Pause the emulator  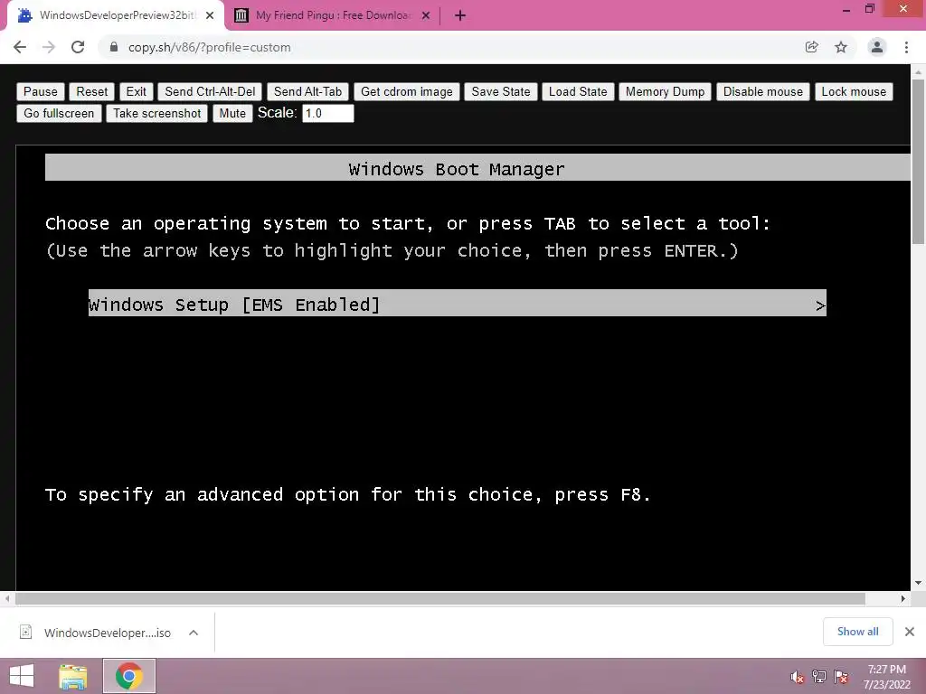[x=40, y=91]
